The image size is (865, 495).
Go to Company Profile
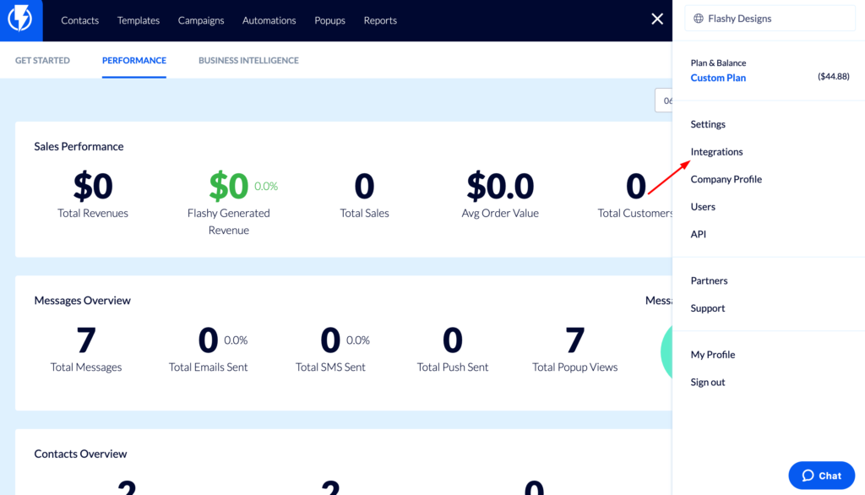726,179
